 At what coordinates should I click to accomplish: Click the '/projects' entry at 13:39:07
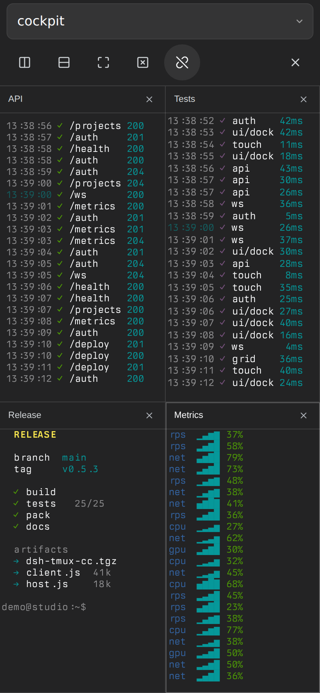95,310
